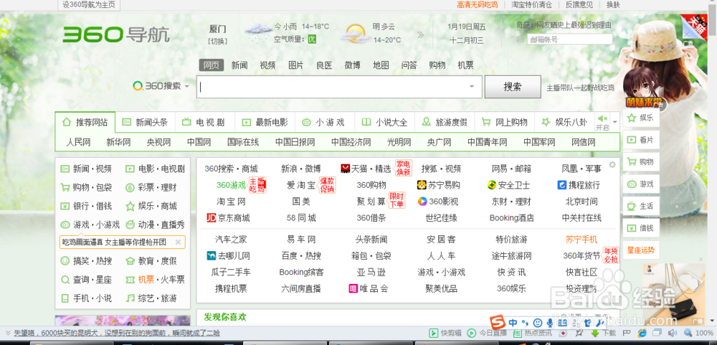Expand the weather forecast double-arrow
This screenshot has height=345, width=717.
(420, 34)
